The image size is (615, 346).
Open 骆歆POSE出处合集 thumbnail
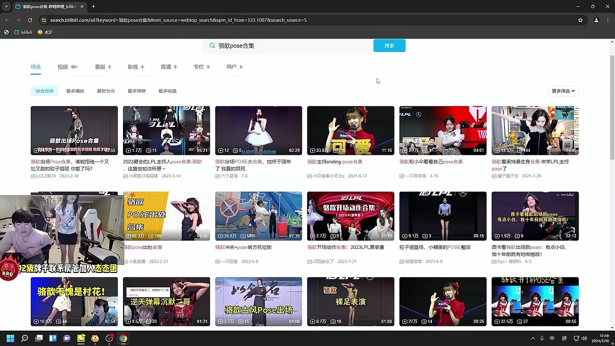coord(166,216)
